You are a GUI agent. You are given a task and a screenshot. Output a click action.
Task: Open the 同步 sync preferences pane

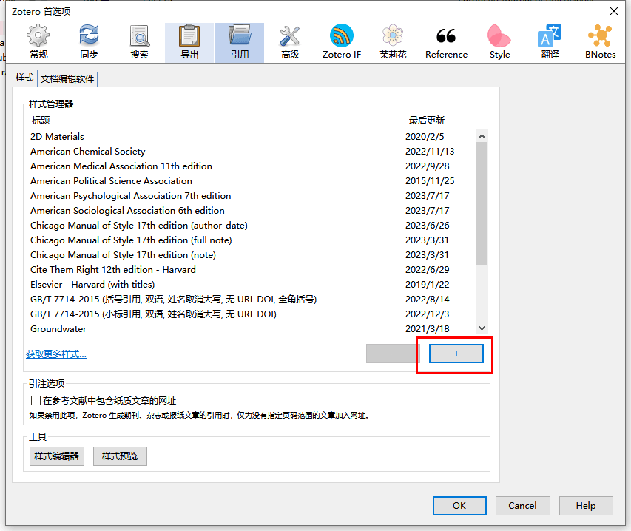click(x=89, y=42)
